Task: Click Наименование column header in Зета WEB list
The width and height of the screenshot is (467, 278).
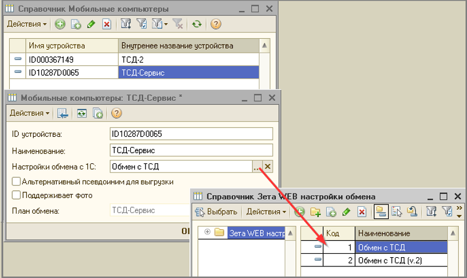Action: (401, 233)
